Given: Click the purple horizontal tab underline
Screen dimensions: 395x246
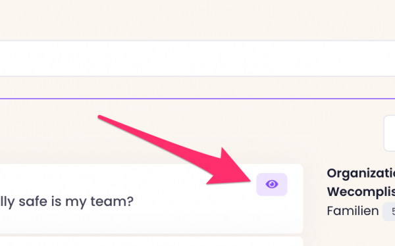Looking at the screenshot, I should tap(197, 99).
